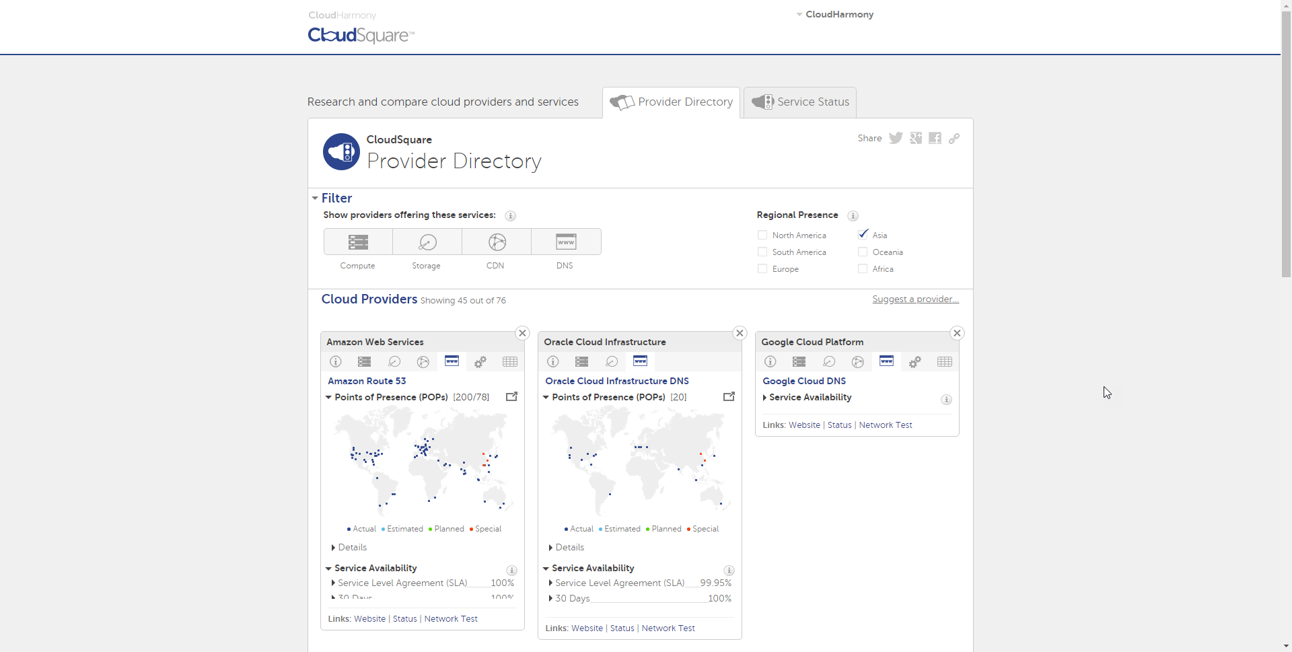This screenshot has width=1292, height=652.
Task: Open the CloudHarmony dropdown menu
Action: click(835, 14)
